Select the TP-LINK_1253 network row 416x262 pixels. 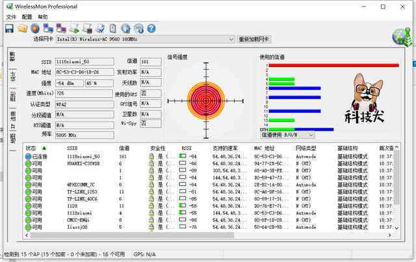point(209,192)
